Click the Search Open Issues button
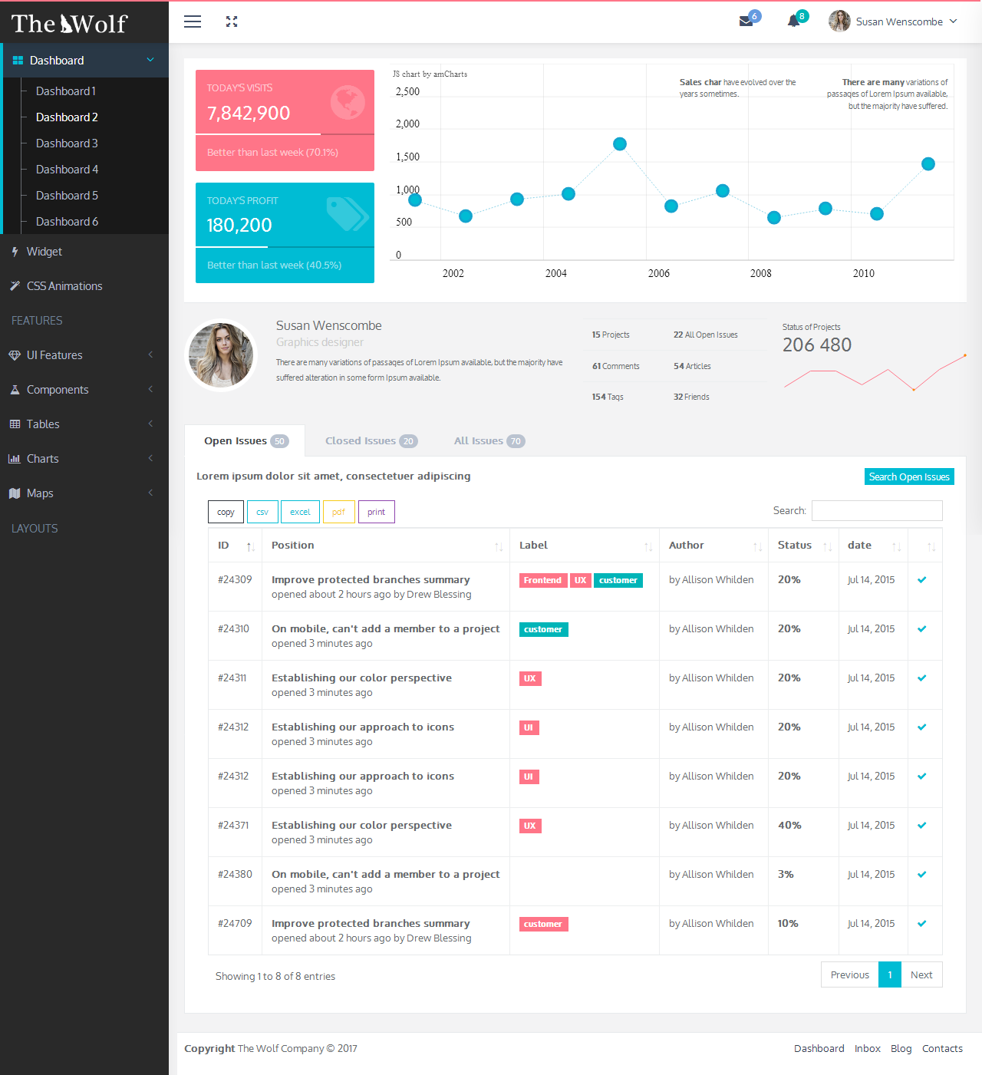 click(909, 476)
